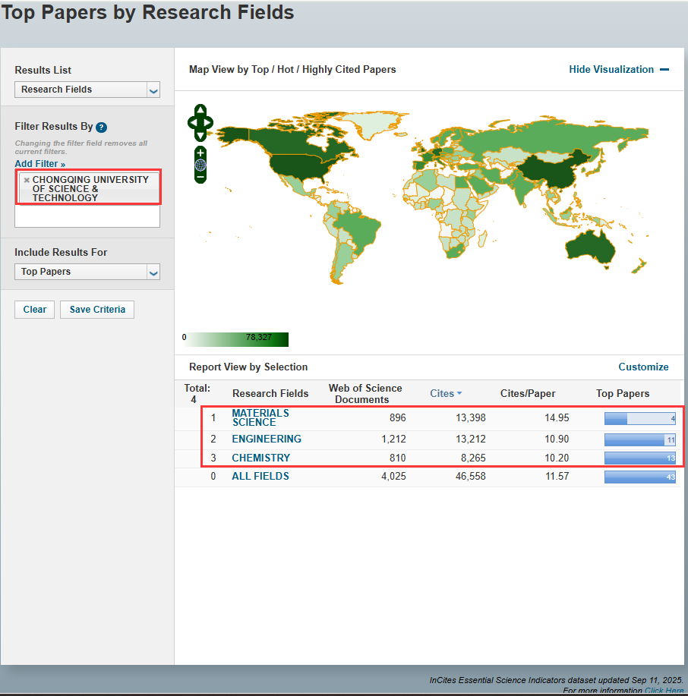Reset map to full world view
The image size is (688, 696).
200,165
